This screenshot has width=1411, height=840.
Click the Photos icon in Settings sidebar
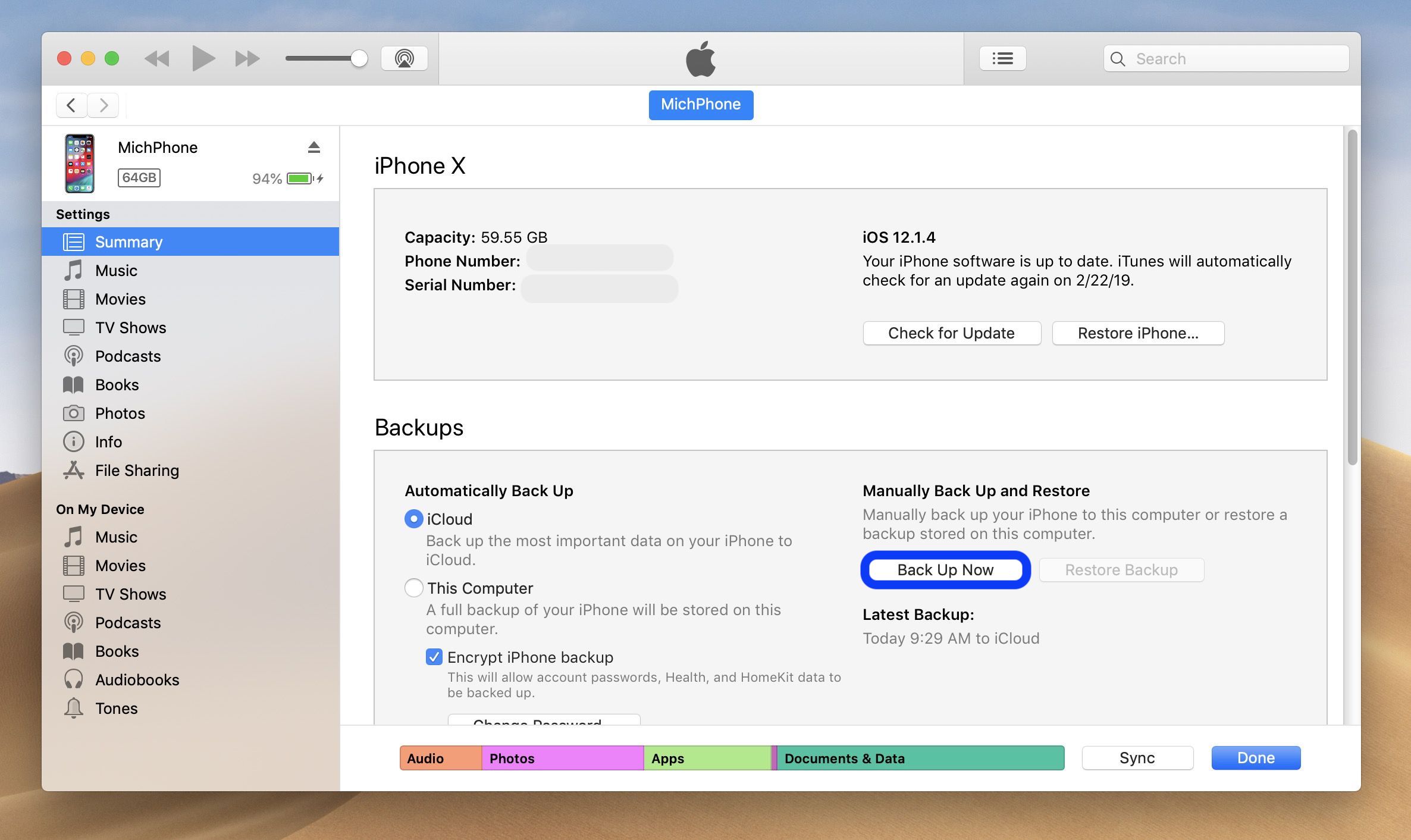click(x=74, y=412)
